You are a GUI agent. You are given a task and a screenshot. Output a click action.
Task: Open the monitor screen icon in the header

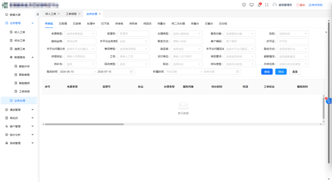pos(251,5)
